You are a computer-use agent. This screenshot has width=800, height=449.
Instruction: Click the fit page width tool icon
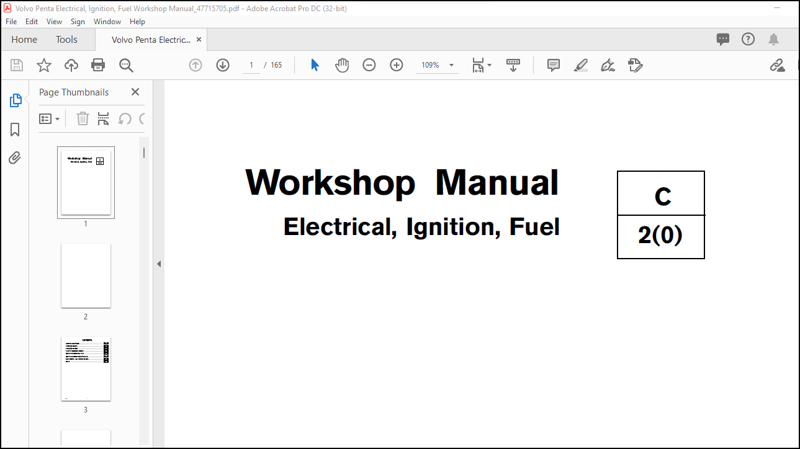click(477, 65)
